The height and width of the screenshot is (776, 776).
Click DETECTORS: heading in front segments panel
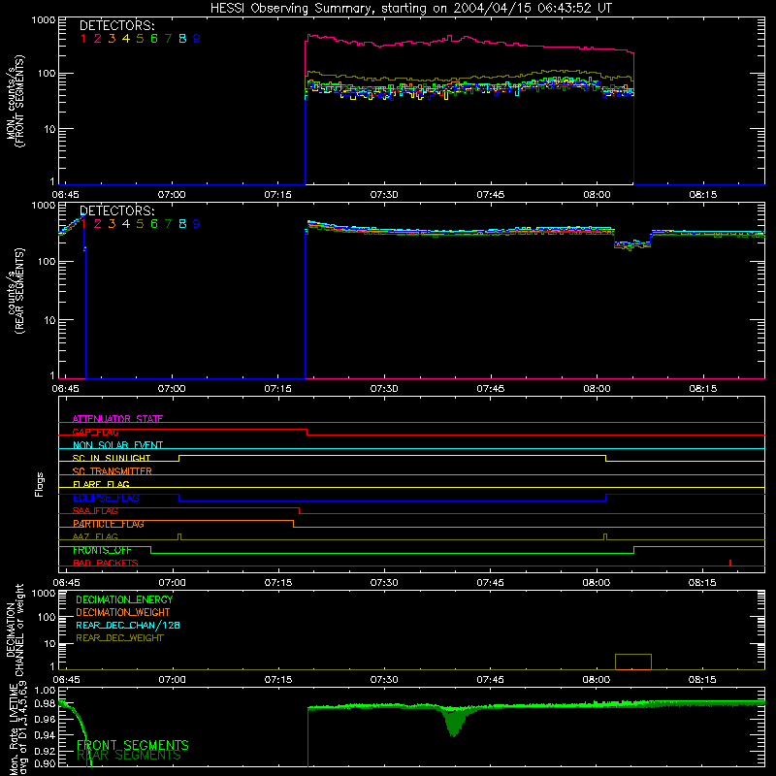pos(117,25)
